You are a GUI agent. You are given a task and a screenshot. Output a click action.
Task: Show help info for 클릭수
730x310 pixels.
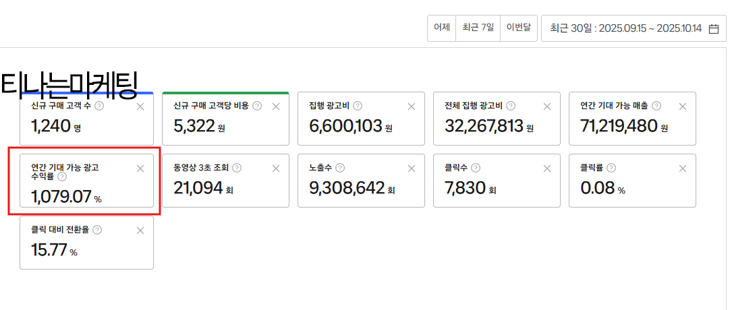tap(476, 168)
